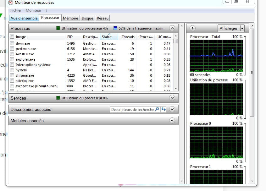Click the svchost.exe (DcomLaunch) name
266x191 pixels.
(x=36, y=86)
